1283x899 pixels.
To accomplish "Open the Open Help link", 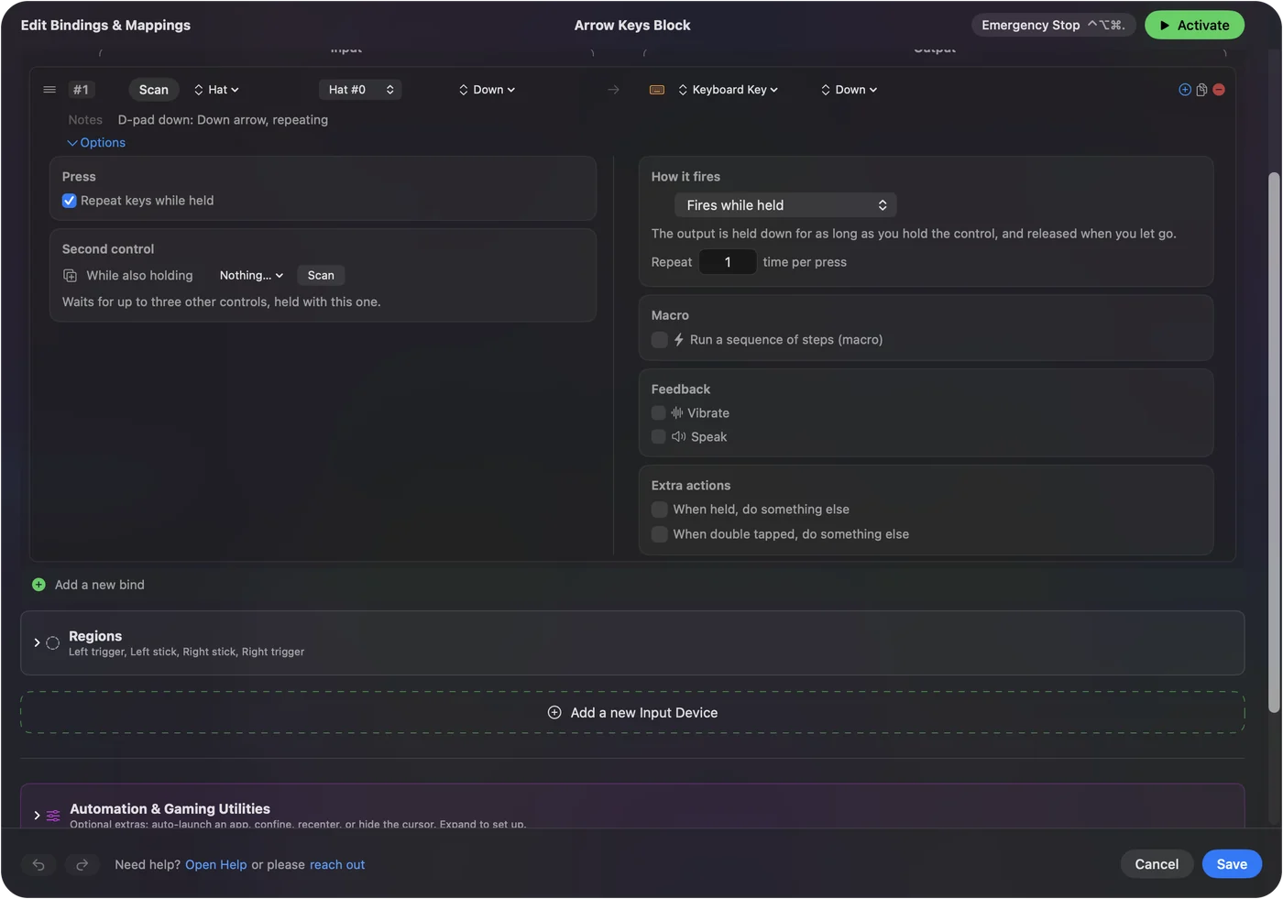I will [x=216, y=865].
